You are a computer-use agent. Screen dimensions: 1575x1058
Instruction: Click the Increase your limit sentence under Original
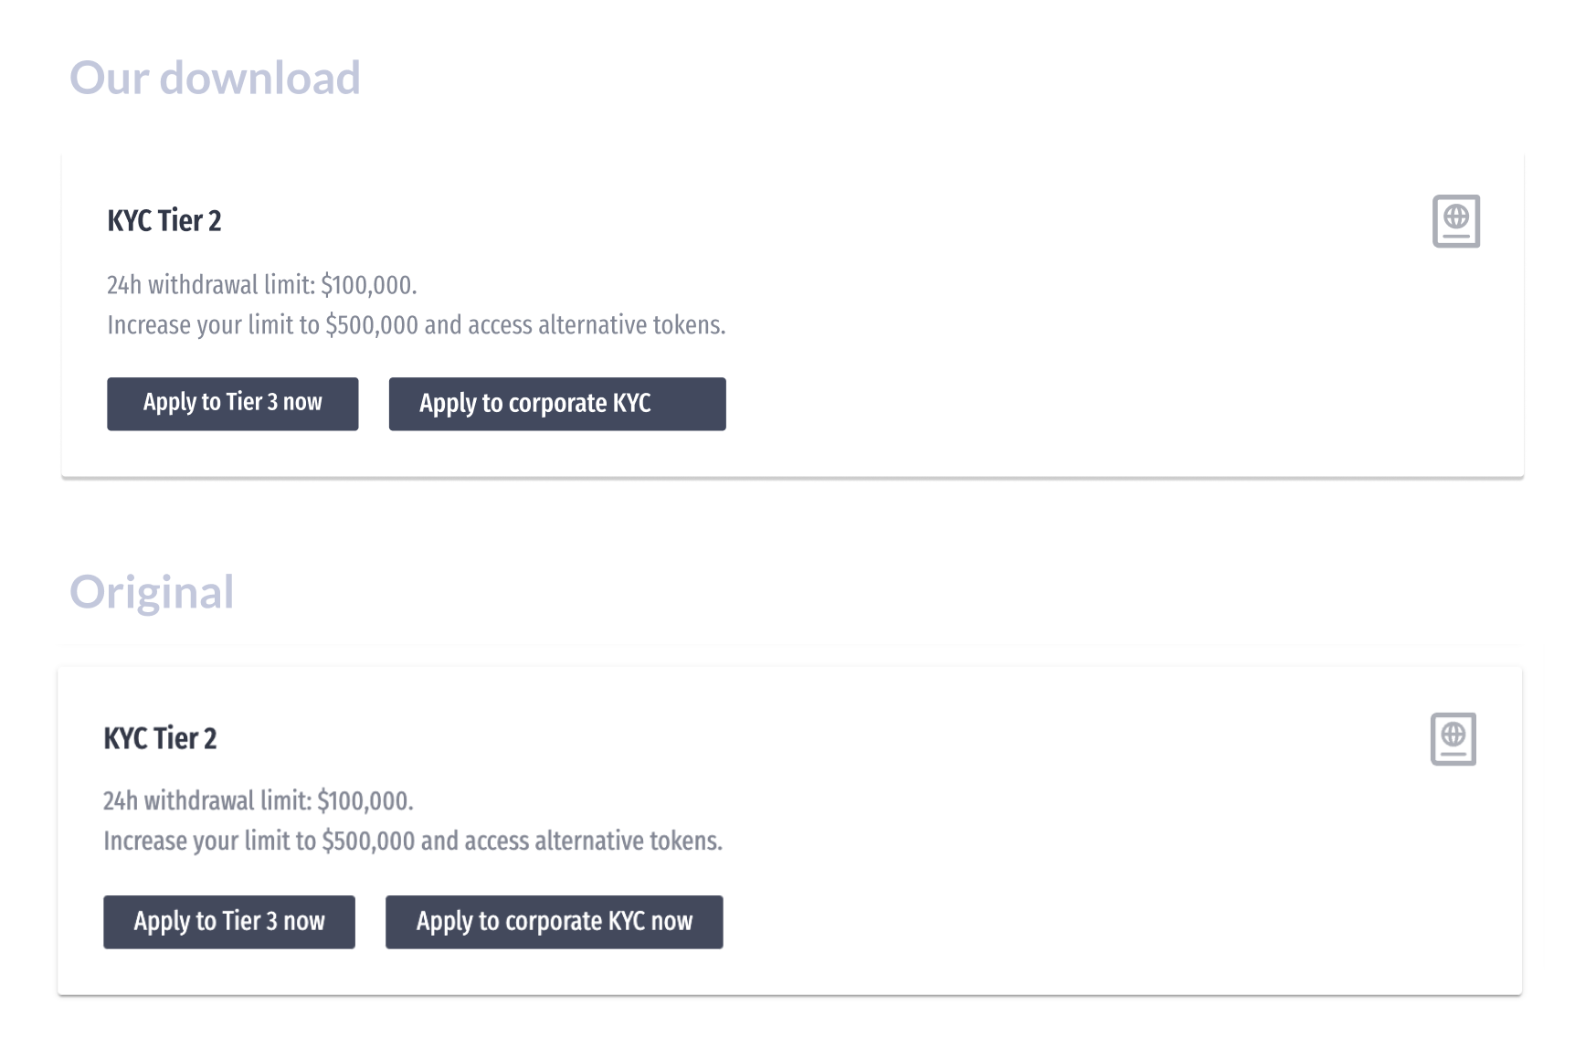(x=412, y=841)
